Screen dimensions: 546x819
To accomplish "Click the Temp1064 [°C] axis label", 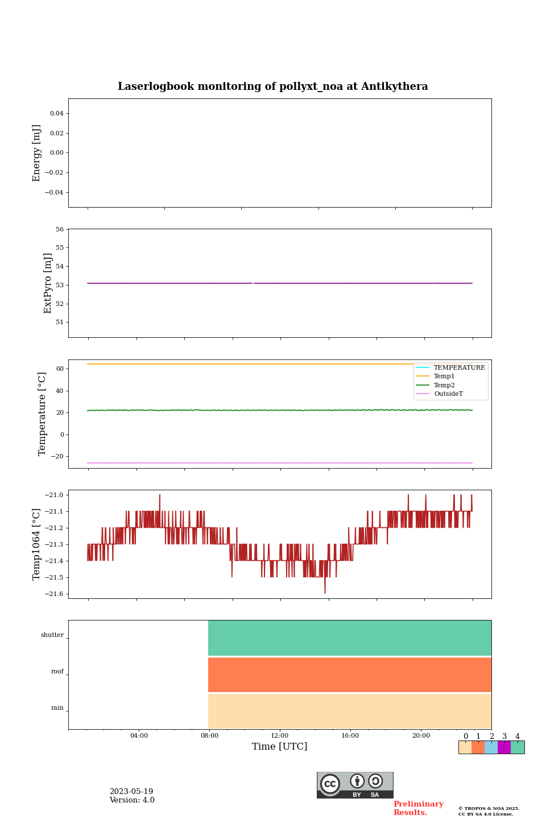I will pos(36,544).
